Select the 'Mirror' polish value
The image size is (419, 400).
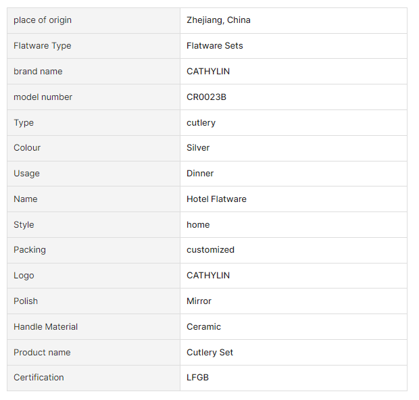[199, 301]
